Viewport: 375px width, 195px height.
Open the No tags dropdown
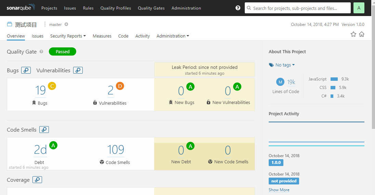[282, 65]
